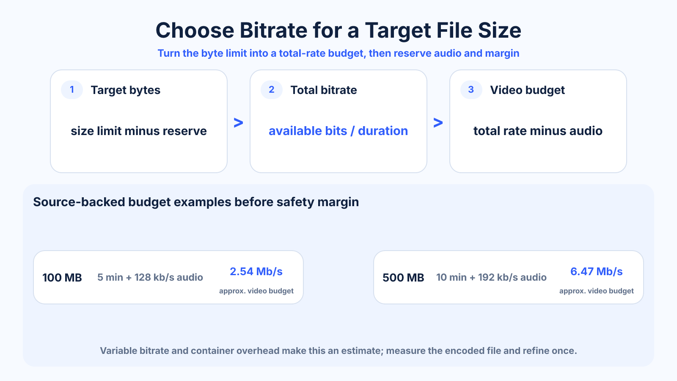Click the '6.47 Mb/s' value
Screen dimensions: 677x381
tap(597, 271)
